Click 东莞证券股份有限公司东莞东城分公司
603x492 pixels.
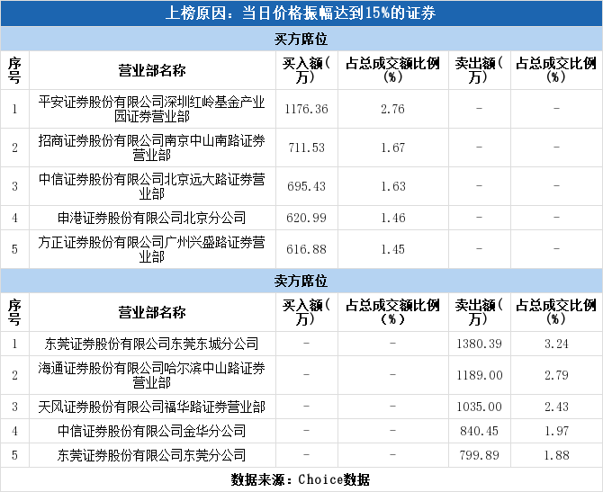coord(151,344)
